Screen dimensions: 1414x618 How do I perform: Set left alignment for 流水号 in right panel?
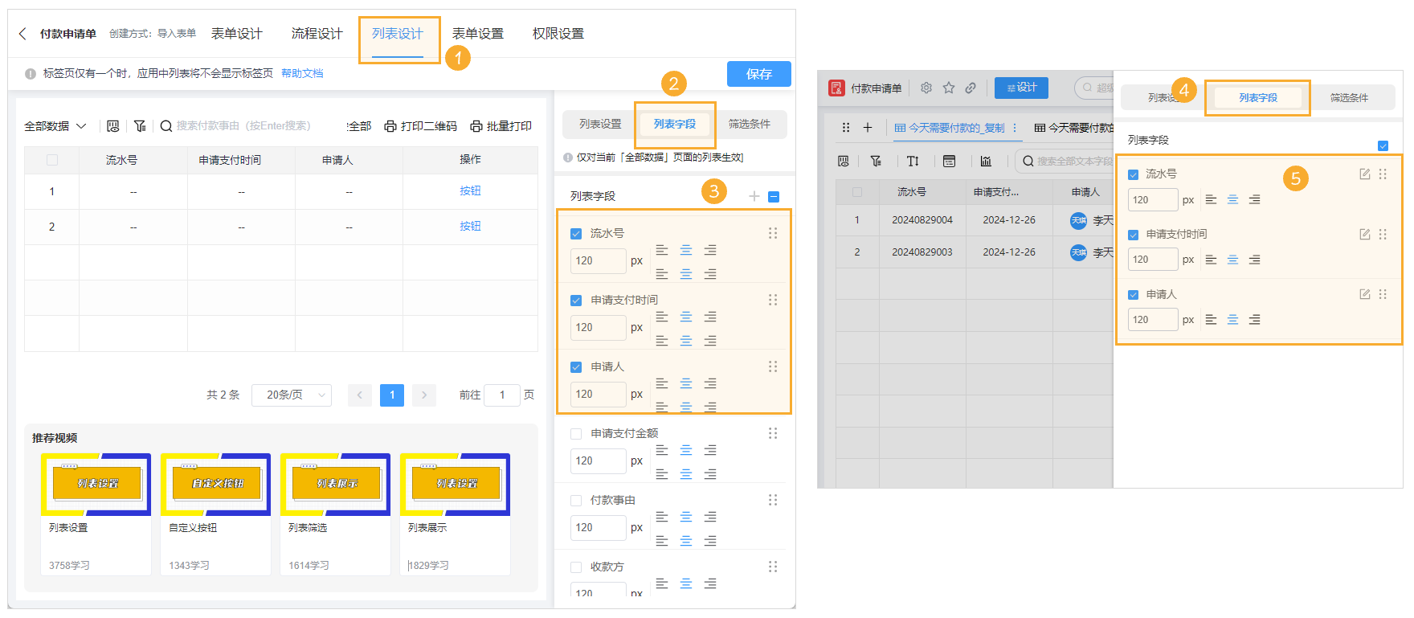coord(1211,199)
